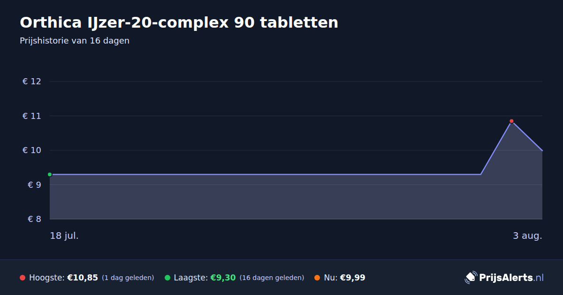Image resolution: width=563 pixels, height=295 pixels.
Task: Click the lowest price value €9,30
Action: 223,278
